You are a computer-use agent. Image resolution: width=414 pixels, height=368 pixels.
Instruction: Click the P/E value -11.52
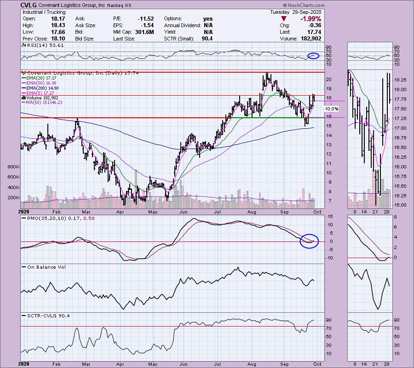(x=146, y=19)
